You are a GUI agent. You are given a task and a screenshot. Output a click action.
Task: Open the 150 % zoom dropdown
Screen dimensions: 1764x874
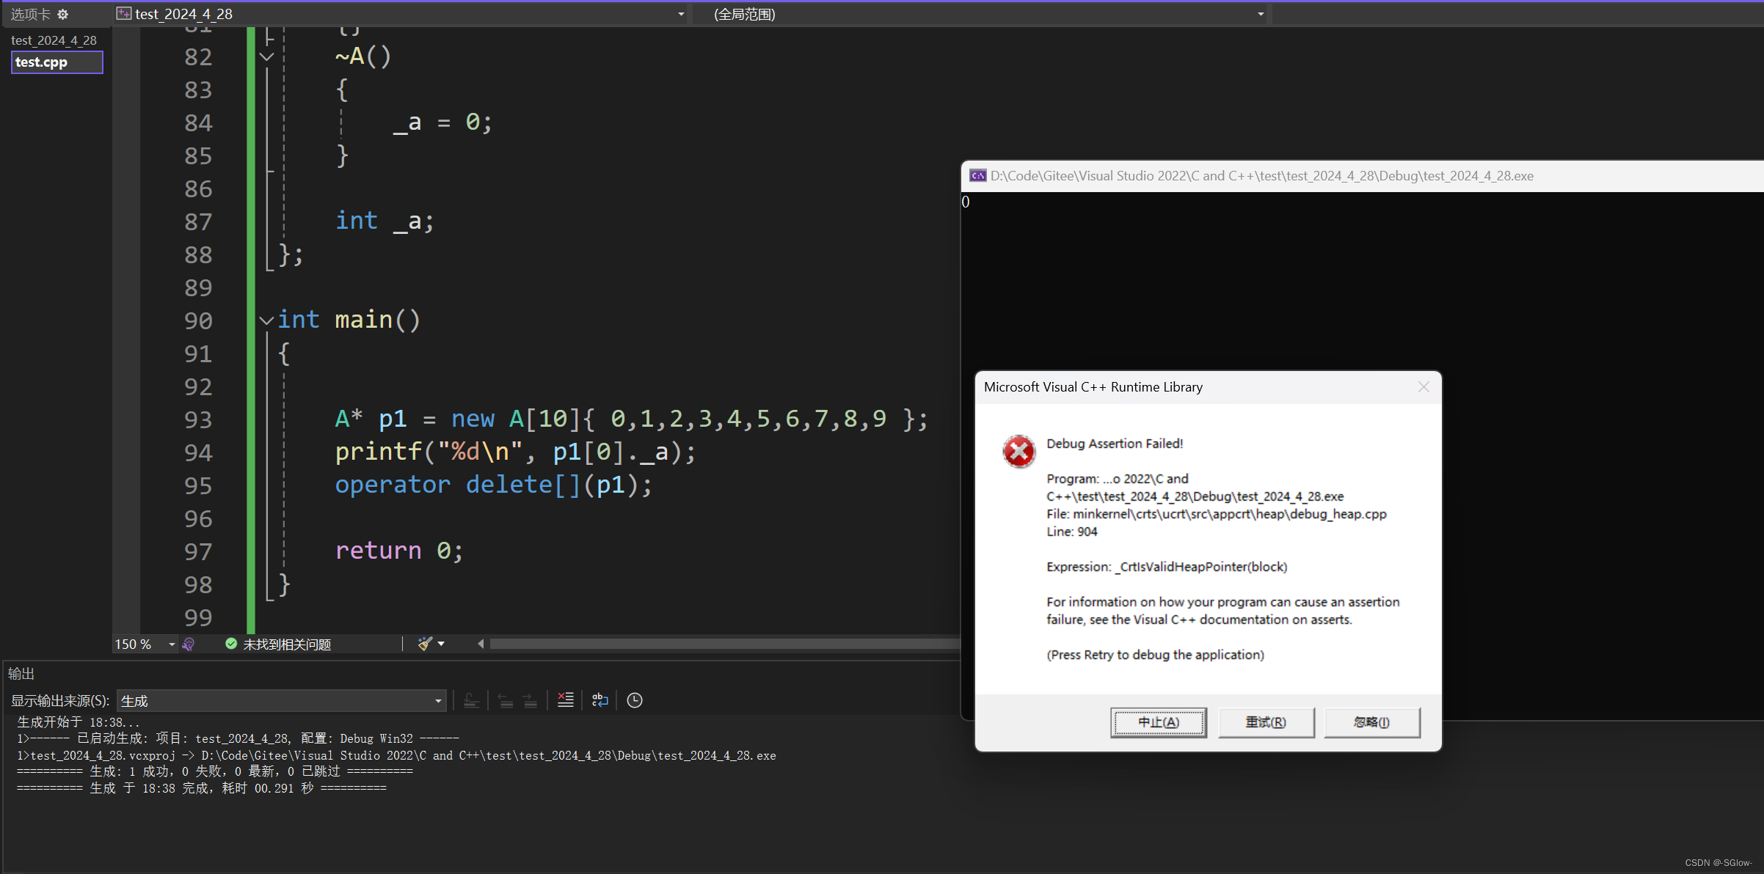point(172,644)
